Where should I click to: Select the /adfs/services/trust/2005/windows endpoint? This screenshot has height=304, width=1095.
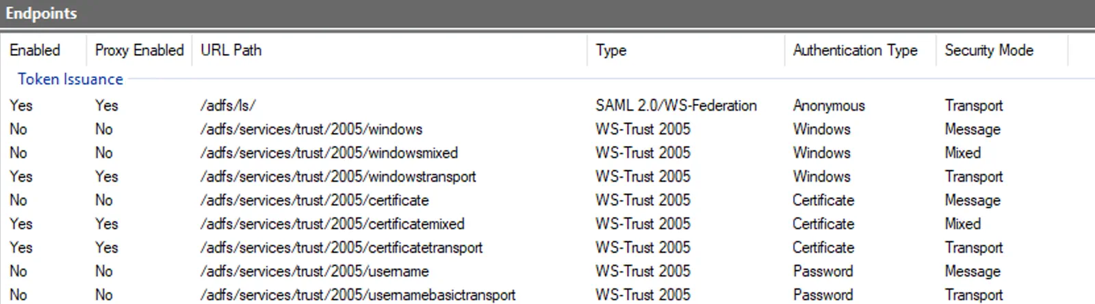(x=547, y=129)
